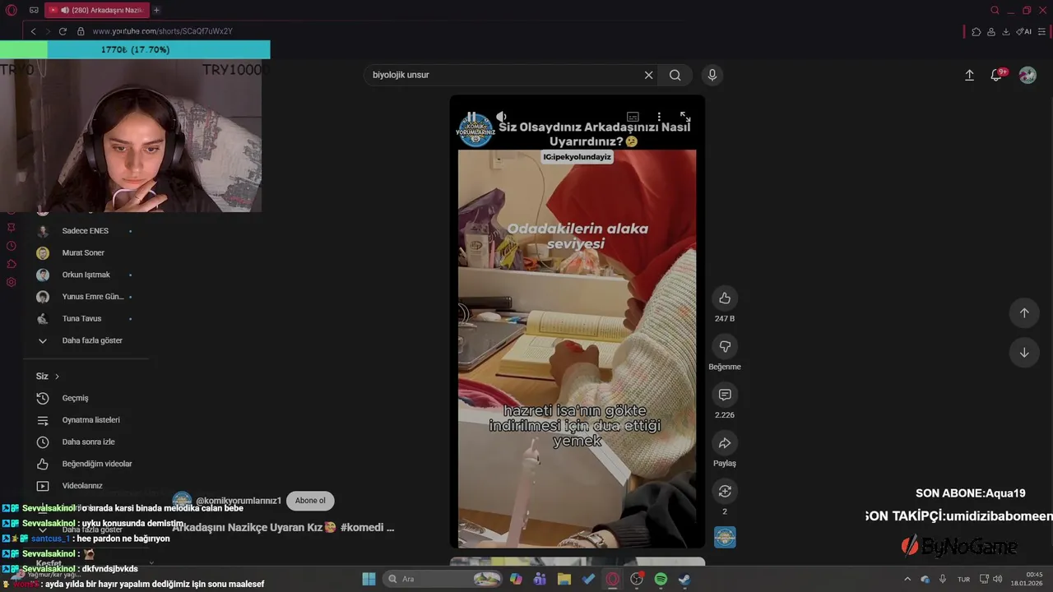Open Copilot from the taskbar
The image size is (1053, 592).
[516, 579]
